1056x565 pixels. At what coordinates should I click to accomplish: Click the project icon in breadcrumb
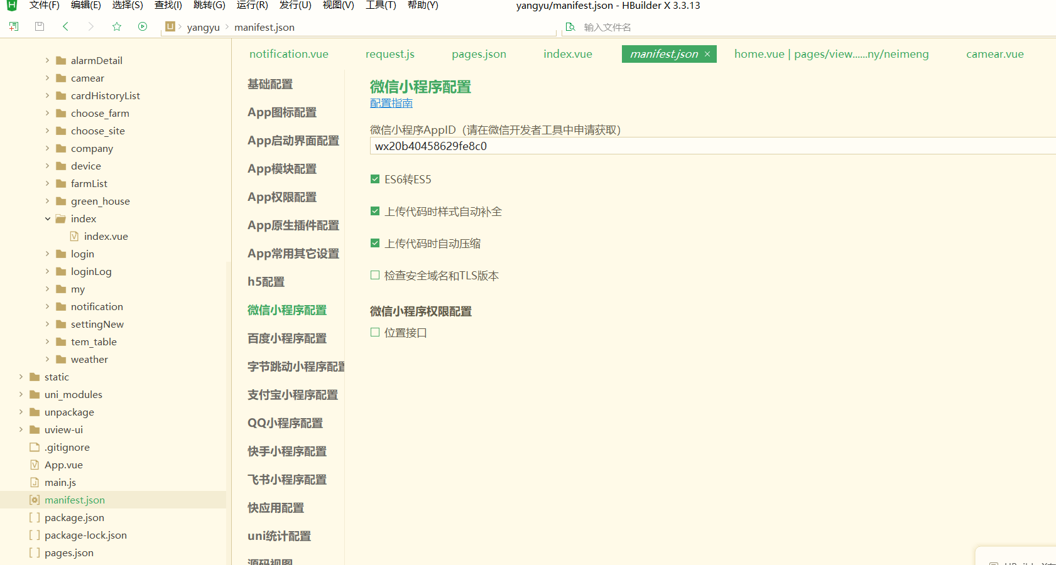[x=170, y=26]
